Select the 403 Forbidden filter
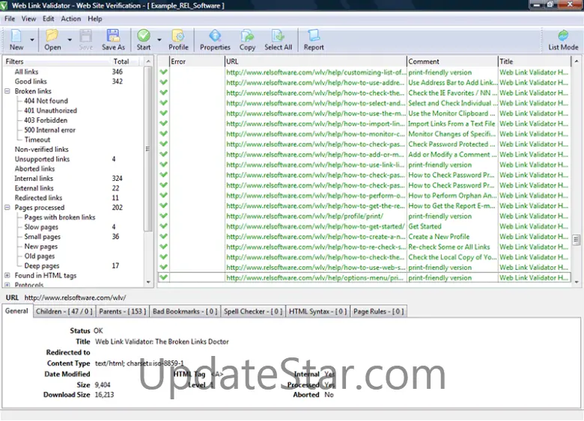Screen dimensions: 584x421 [x=46, y=120]
